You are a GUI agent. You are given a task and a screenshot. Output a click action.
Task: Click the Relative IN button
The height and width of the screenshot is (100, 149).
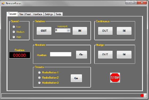[x=80, y=31]
